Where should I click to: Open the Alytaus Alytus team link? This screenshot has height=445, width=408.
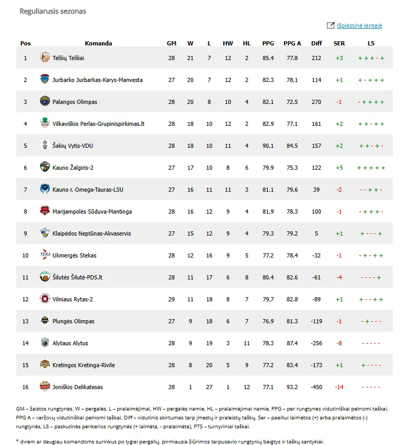[70, 343]
